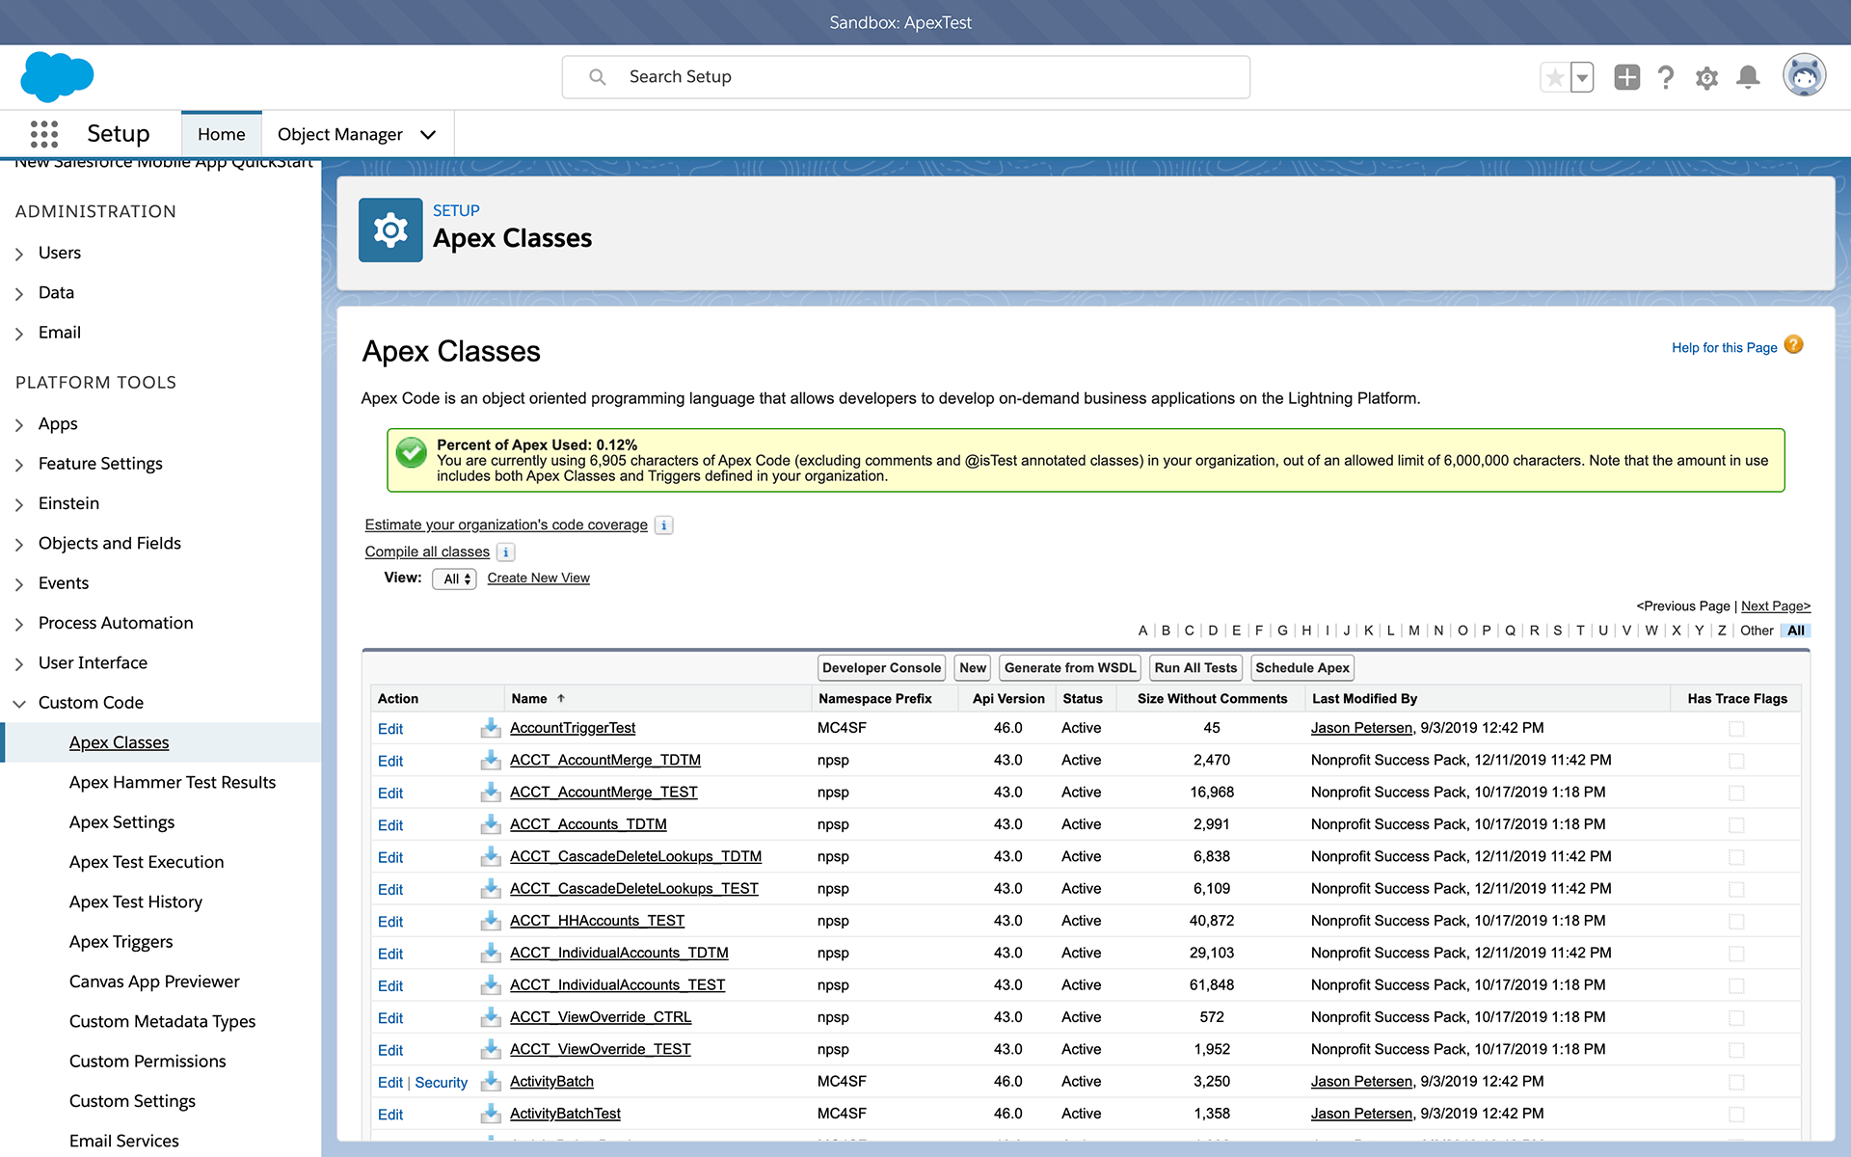Open the Salesforce Help question mark icon
Viewport: 1851px width, 1157px height.
tap(1666, 77)
